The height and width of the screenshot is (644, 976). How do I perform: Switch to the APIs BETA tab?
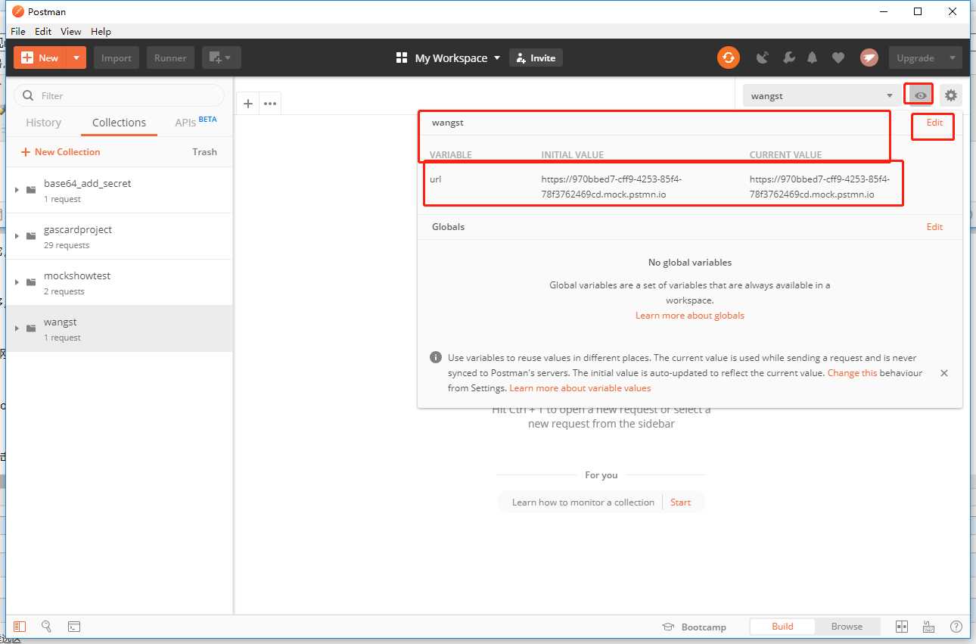[195, 122]
